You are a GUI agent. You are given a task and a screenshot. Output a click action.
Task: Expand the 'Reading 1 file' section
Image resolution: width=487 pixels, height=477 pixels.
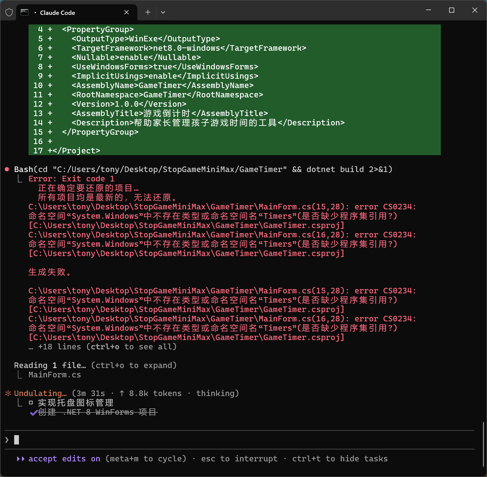[95, 365]
